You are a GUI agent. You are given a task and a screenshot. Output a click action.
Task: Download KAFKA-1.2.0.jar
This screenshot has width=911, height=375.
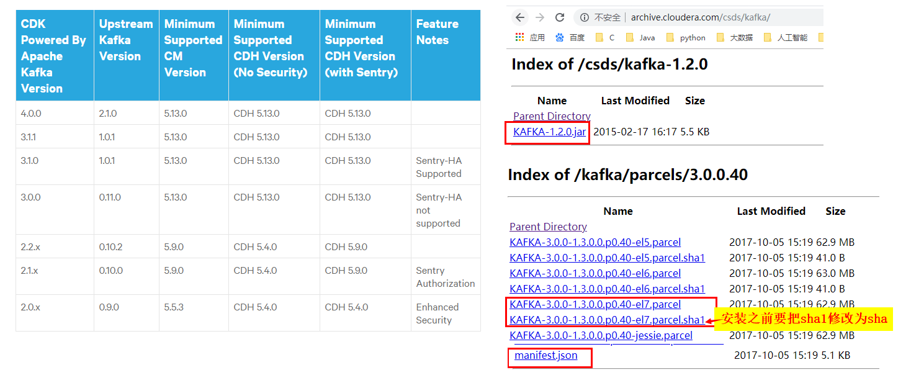(549, 132)
